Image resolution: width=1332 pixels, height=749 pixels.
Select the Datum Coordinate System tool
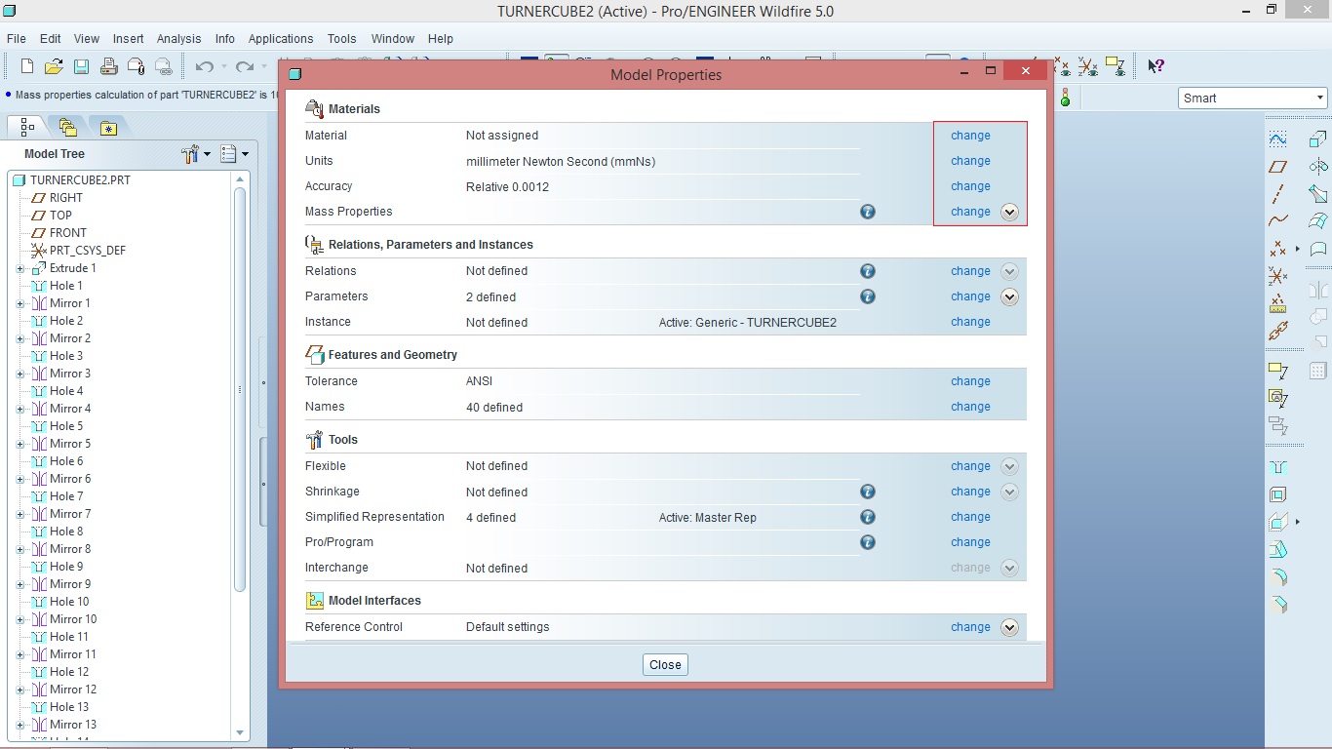1277,276
